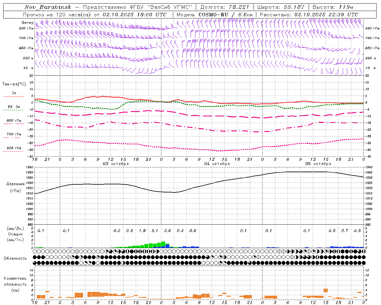Click the '700 гПа' entry in temperature legend

coord(14,134)
